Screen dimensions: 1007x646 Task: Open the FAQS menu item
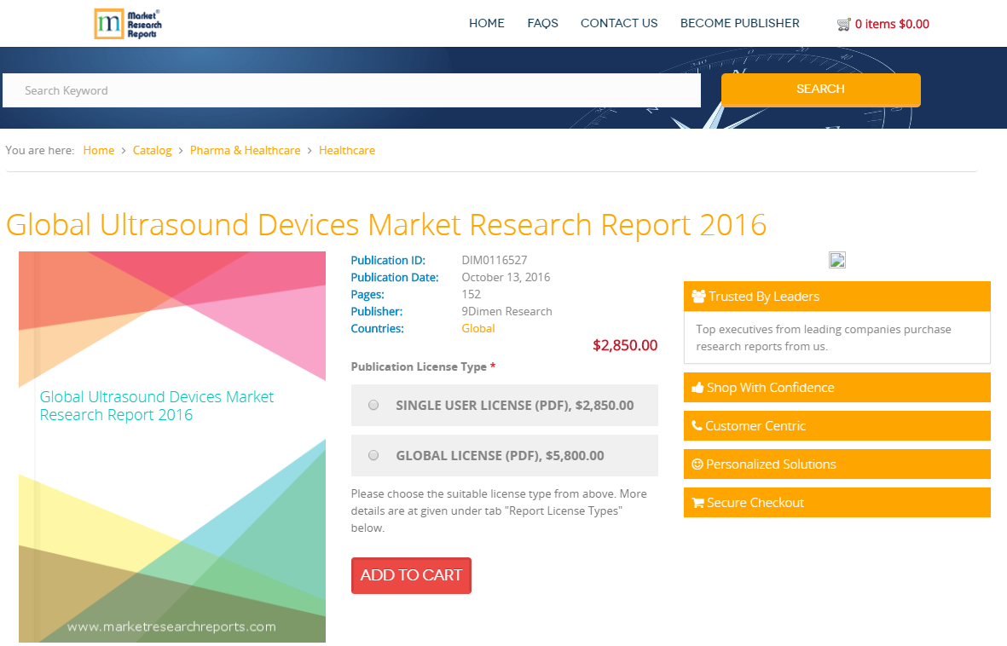(x=542, y=23)
